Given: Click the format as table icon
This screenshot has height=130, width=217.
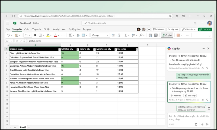Looking at the screenshot, I should pyautogui.click(x=151, y=35).
